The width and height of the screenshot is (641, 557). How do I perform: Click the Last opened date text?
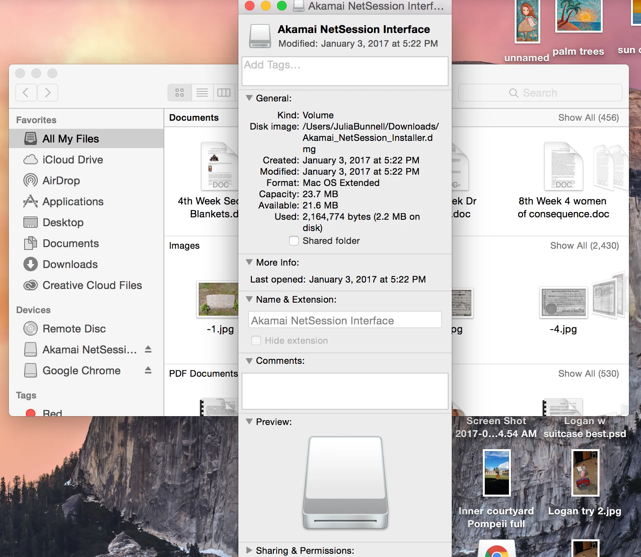pos(368,279)
